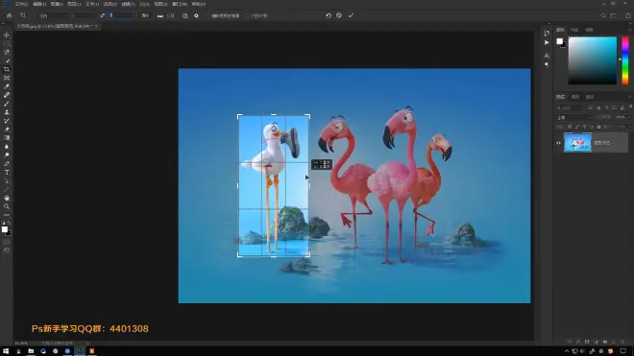Reset the crop box with undo arrow
Screen dimensions: 634x356
[x=329, y=15]
